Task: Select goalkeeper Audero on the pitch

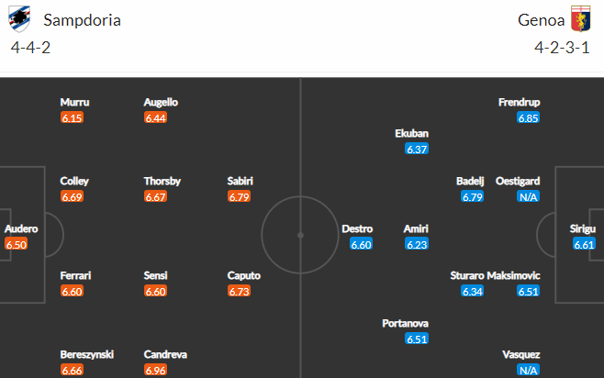Action: click(x=21, y=229)
